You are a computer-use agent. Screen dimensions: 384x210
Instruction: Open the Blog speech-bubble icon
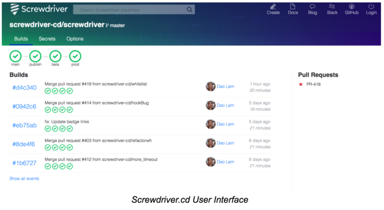312,7
